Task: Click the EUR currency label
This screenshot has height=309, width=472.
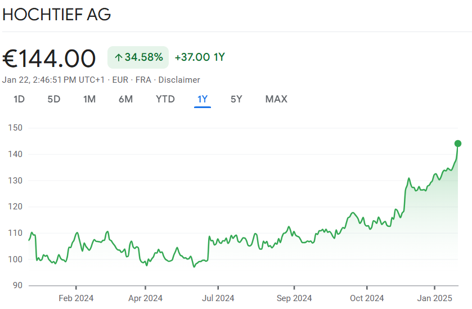Action: 120,80
